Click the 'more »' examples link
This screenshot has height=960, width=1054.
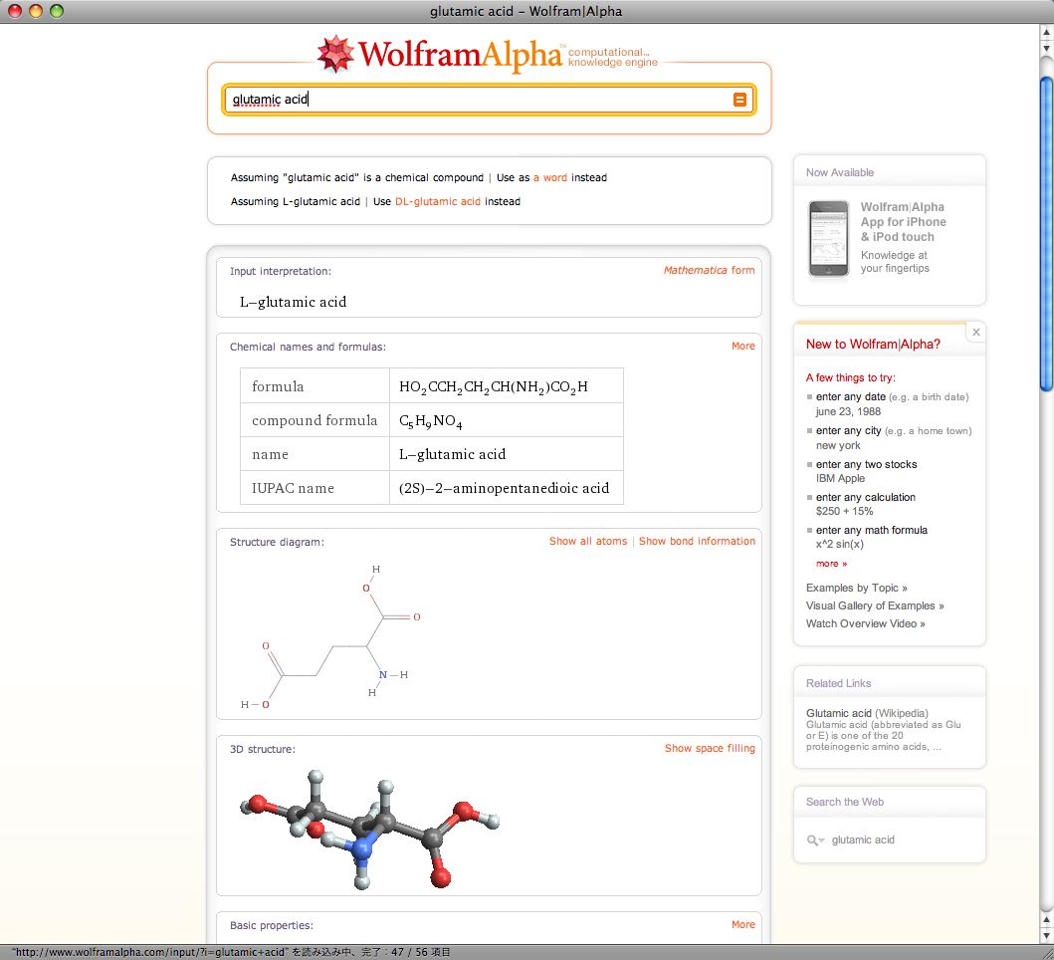point(831,564)
